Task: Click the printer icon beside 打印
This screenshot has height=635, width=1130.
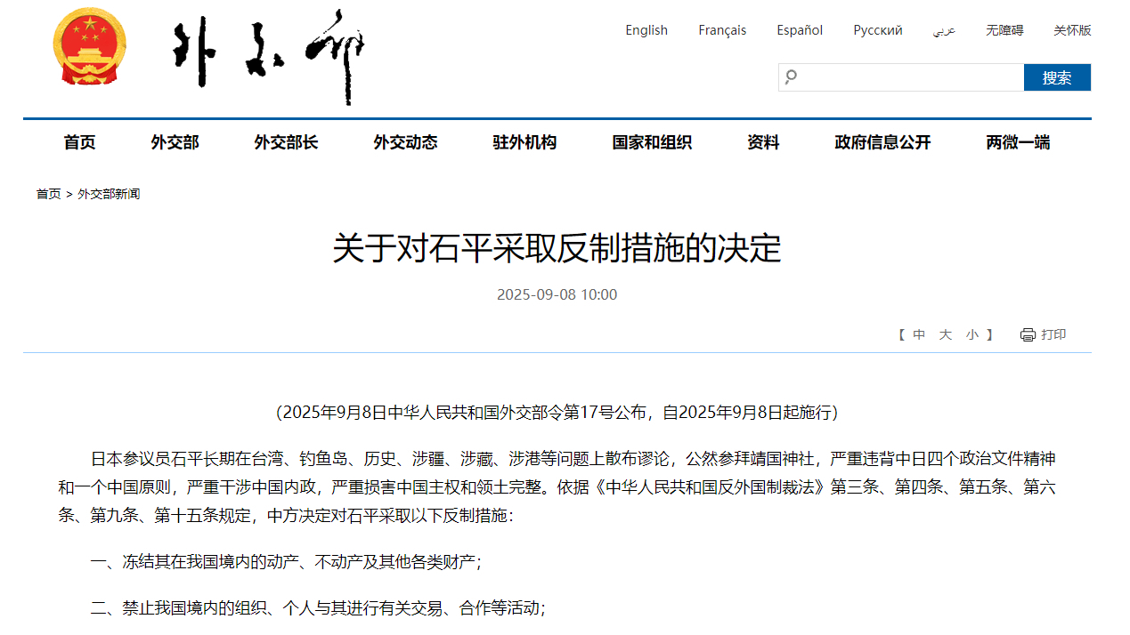Action: (1028, 335)
